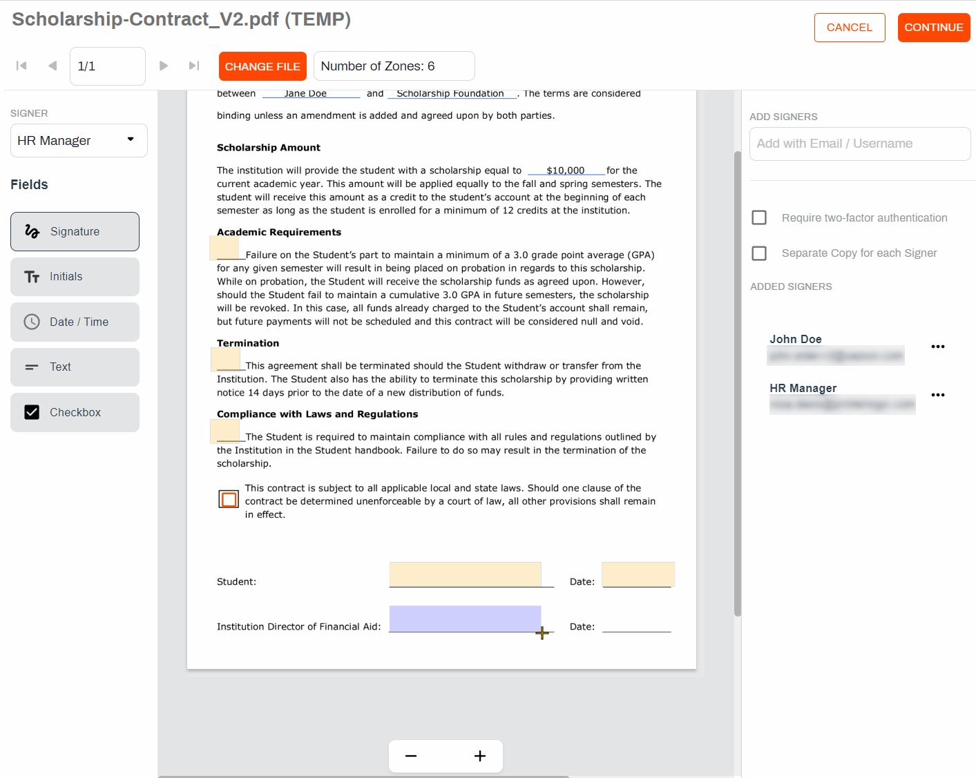Click the page number field
The image size is (976, 778).
108,66
